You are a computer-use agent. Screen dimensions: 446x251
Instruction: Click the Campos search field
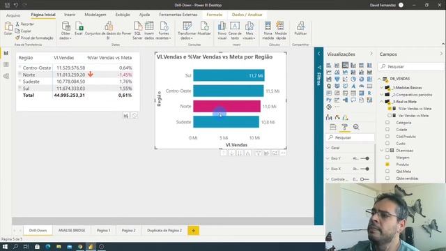click(411, 66)
